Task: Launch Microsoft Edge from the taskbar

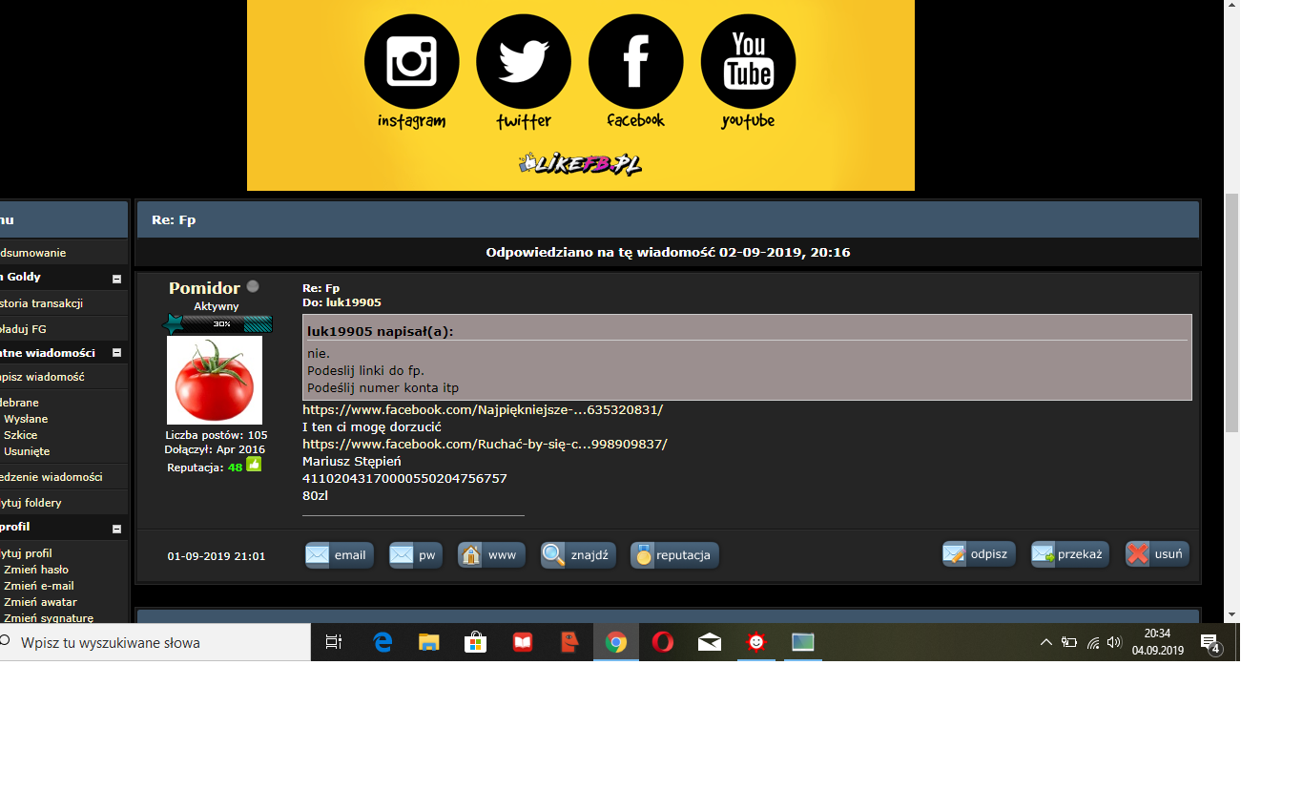Action: [383, 643]
